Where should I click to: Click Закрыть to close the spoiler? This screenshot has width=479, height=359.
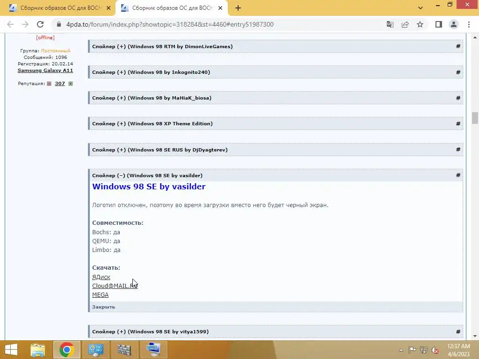pos(103,307)
